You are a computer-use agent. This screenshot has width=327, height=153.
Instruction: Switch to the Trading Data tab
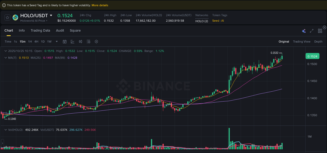40,31
